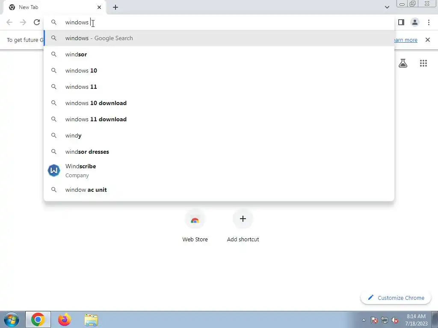Screen dimensions: 438x328
Task: Choose the 'windows 11 download' suggestion
Action: click(219, 119)
